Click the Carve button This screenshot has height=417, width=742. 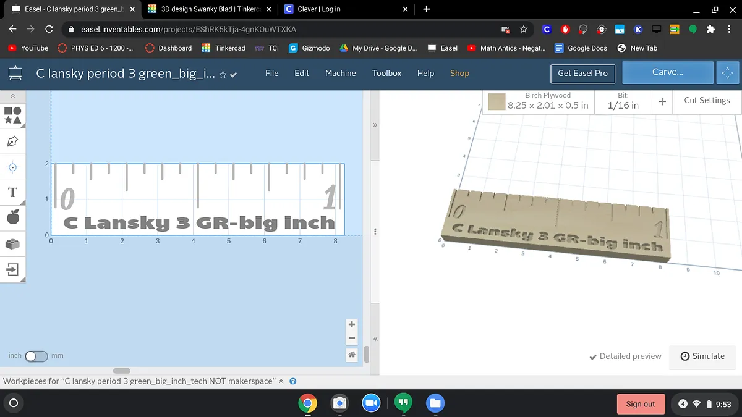pyautogui.click(x=667, y=72)
